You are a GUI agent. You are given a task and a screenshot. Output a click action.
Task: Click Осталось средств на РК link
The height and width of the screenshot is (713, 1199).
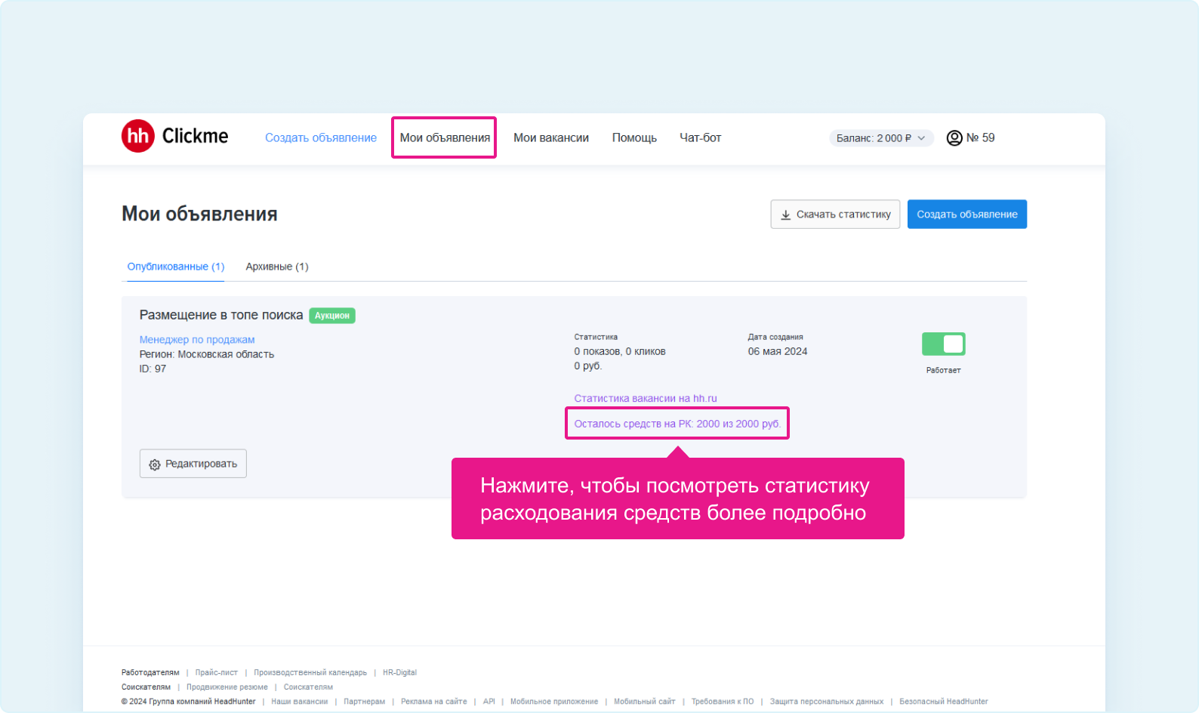coord(677,424)
